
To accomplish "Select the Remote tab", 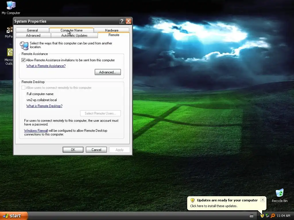I will [114, 35].
